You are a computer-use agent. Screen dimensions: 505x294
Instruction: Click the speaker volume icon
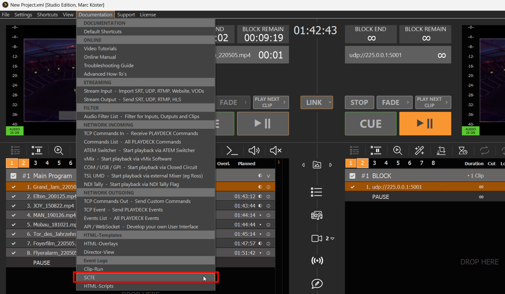[x=254, y=150]
